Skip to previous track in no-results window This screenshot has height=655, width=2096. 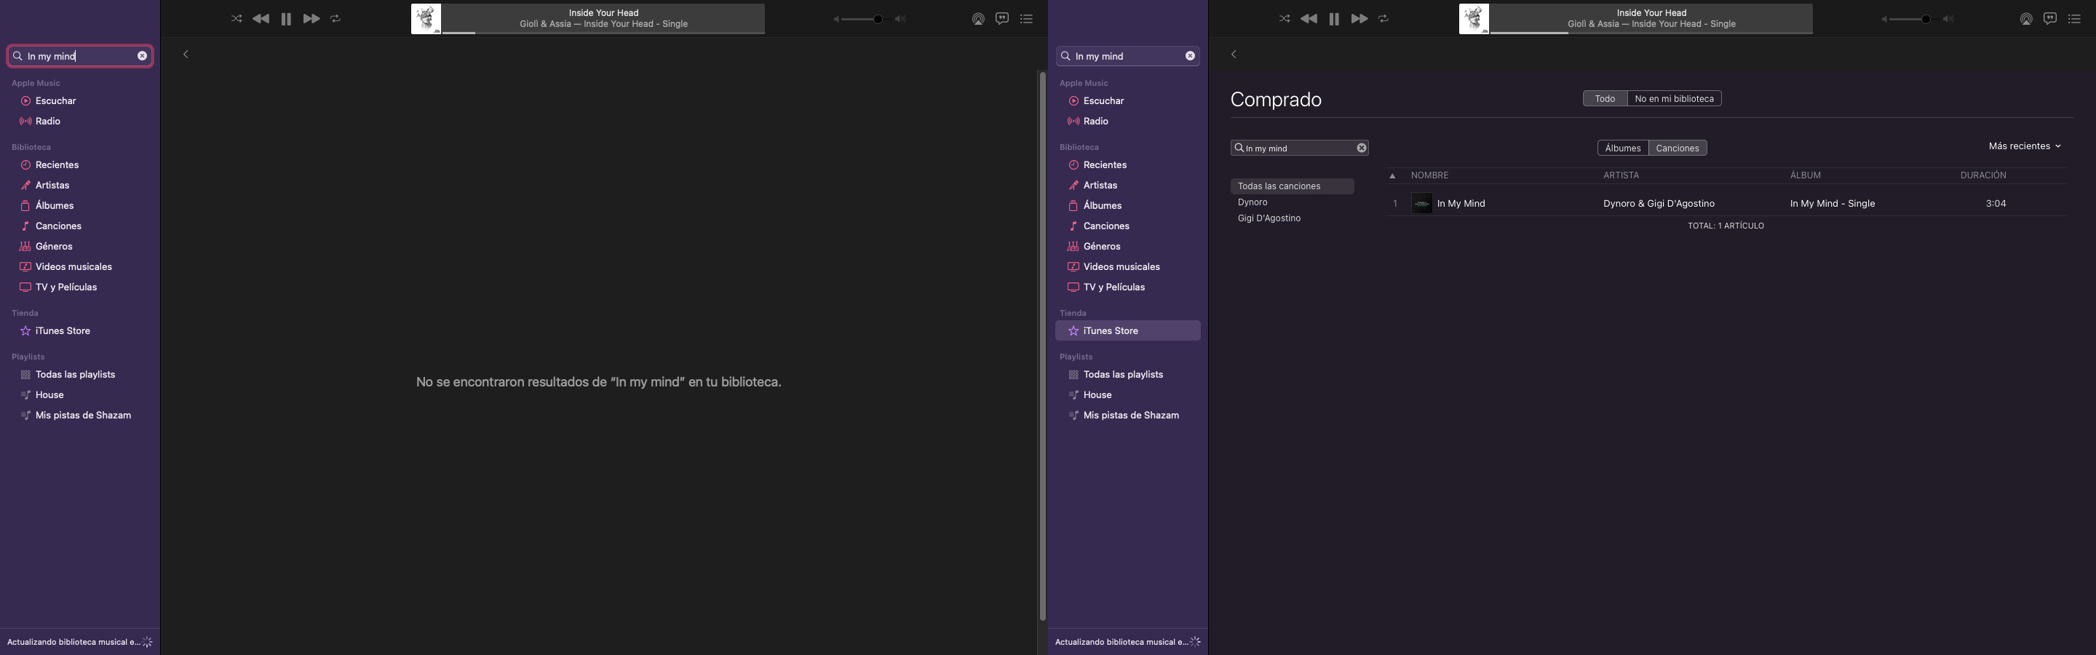tap(261, 19)
